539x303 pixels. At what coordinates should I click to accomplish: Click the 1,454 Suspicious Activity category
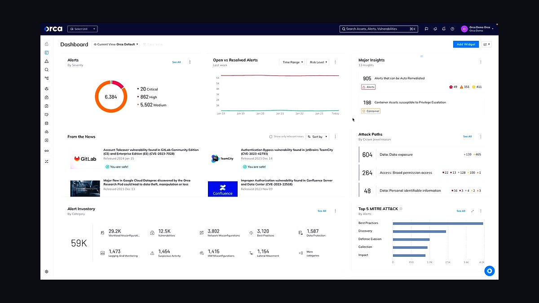pos(165,253)
